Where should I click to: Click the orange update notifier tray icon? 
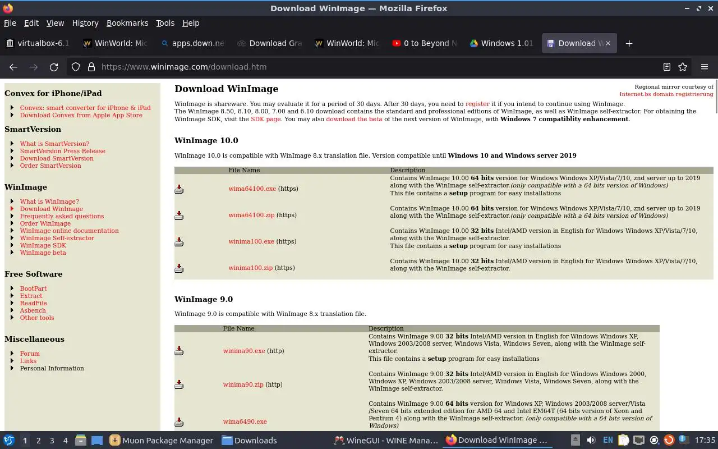point(669,440)
